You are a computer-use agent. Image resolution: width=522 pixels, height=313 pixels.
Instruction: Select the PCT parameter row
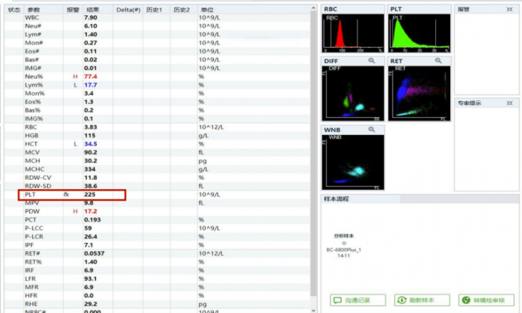coord(157,220)
